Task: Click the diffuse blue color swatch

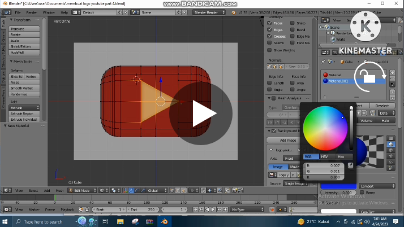Action: tap(338, 186)
